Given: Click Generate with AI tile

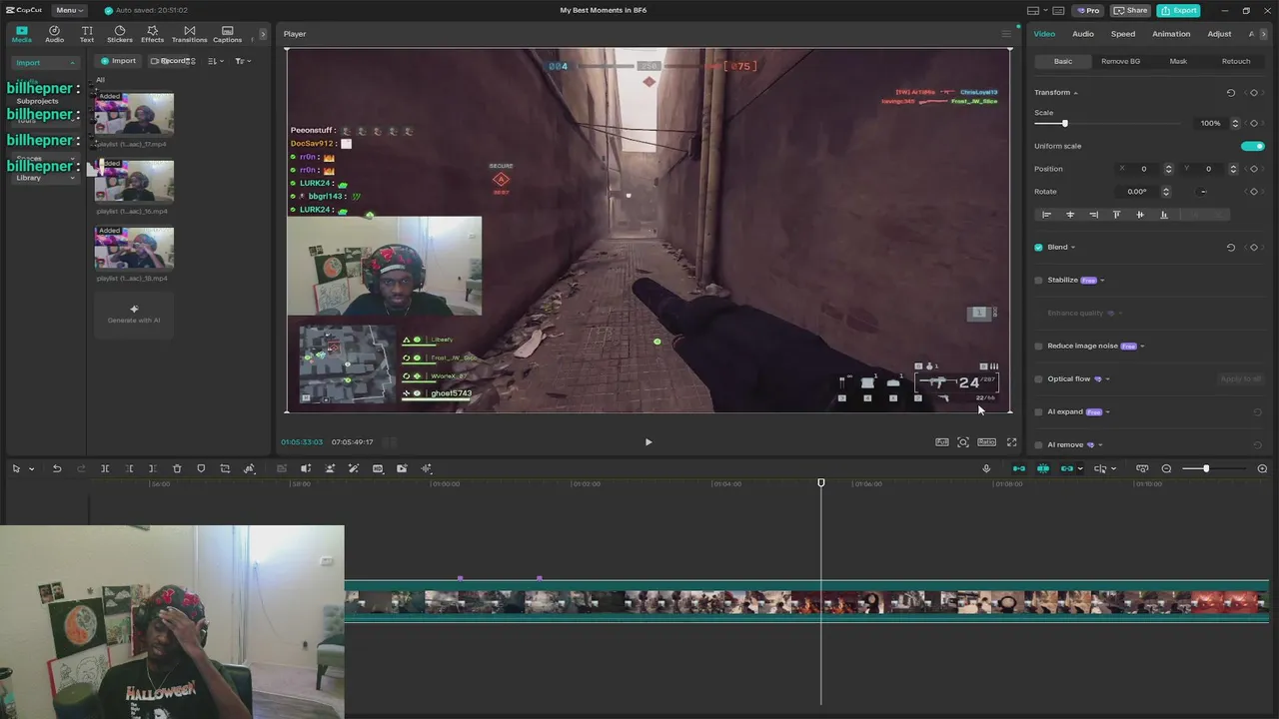Looking at the screenshot, I should (x=134, y=315).
